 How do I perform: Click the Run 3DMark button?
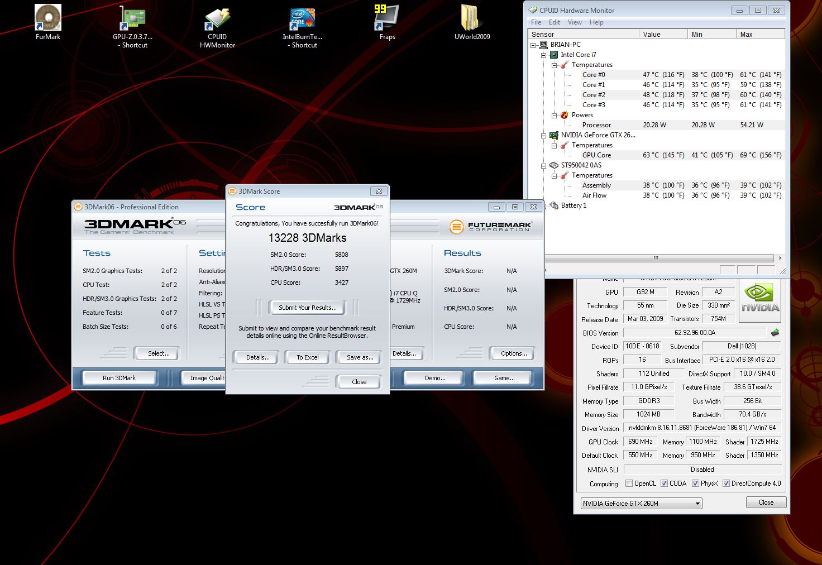(x=119, y=378)
